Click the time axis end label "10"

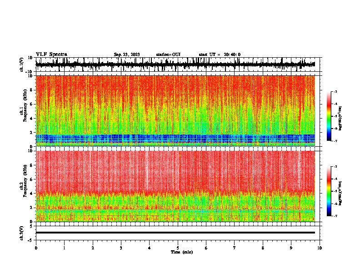320,248
